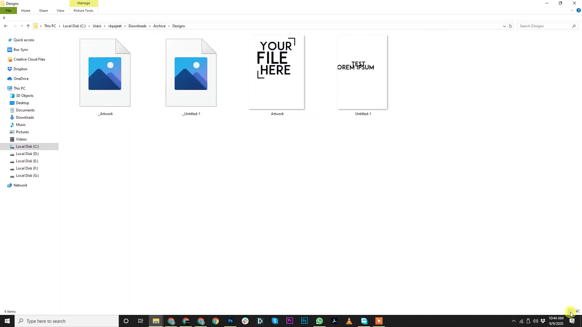Start Skype from the taskbar
The image size is (582, 327).
pyautogui.click(x=275, y=321)
